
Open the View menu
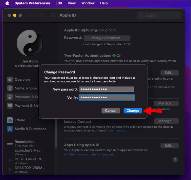pyautogui.click(x=72, y=3)
